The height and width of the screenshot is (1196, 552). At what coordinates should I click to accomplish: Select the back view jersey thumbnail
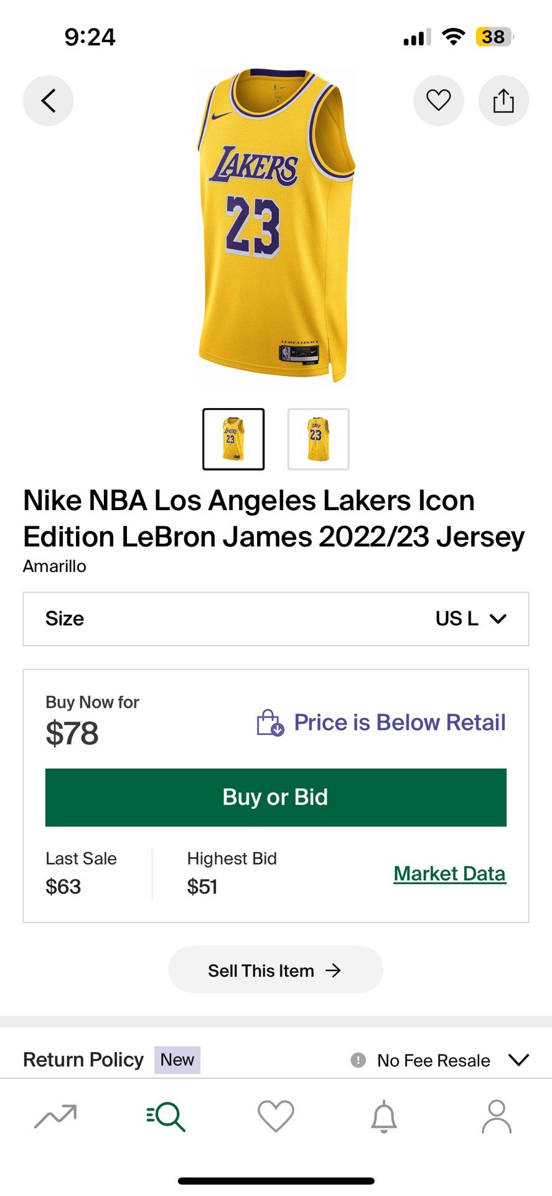tap(318, 439)
